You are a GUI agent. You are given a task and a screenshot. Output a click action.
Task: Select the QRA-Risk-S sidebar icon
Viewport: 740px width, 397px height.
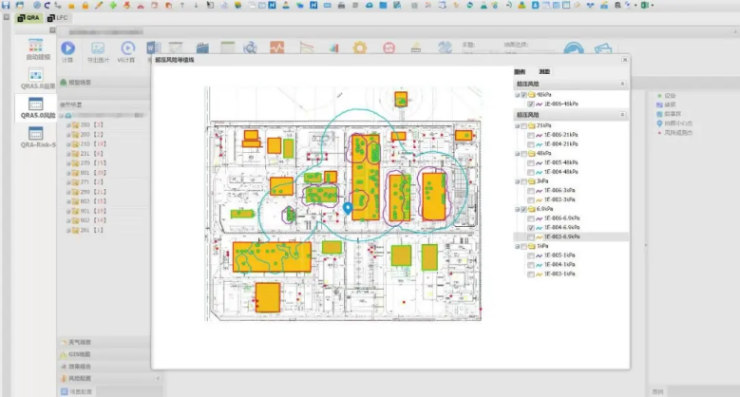[36, 135]
